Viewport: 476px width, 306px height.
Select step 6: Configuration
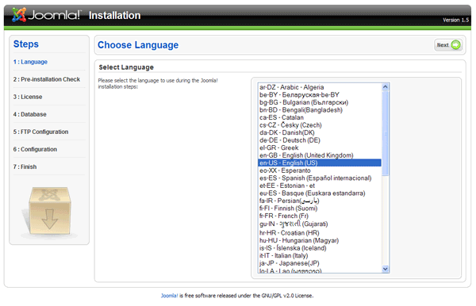pos(35,149)
